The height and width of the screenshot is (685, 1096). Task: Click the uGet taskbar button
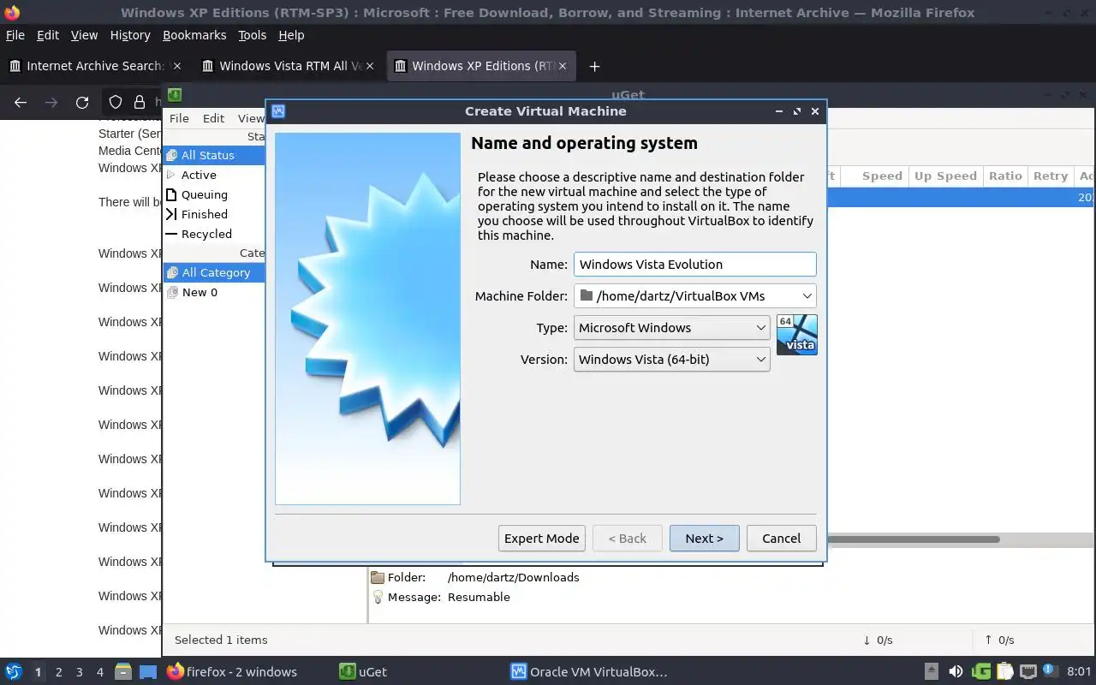click(x=363, y=671)
